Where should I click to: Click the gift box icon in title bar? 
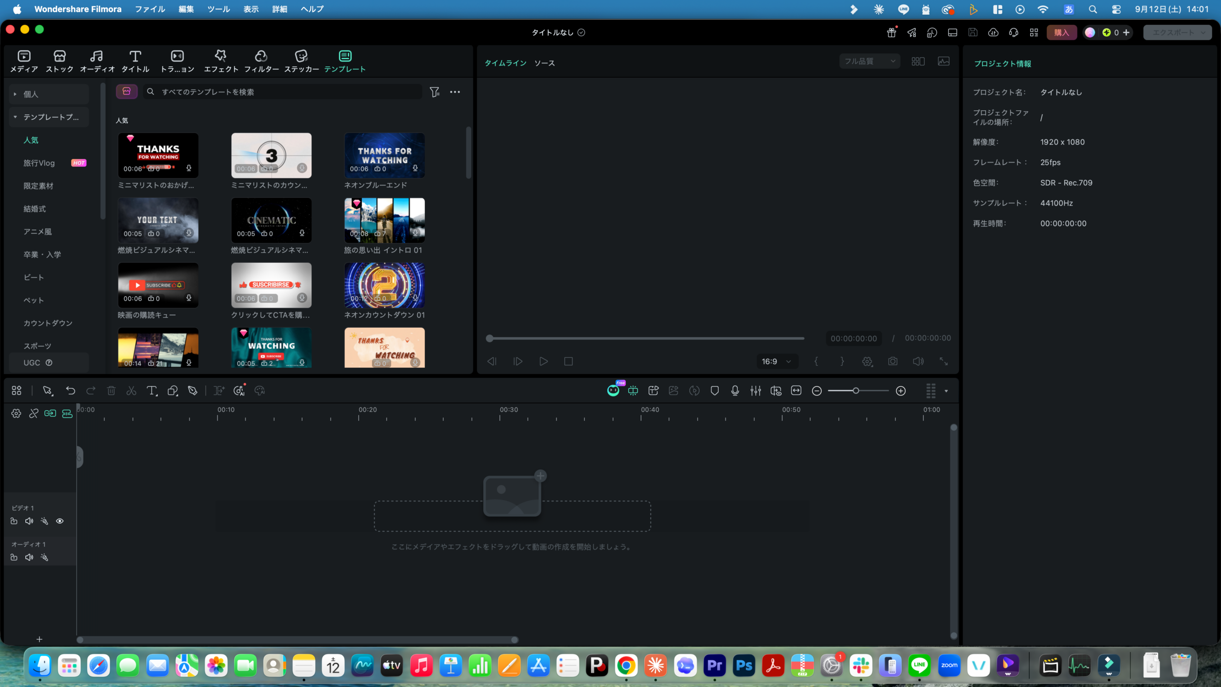[x=891, y=32]
